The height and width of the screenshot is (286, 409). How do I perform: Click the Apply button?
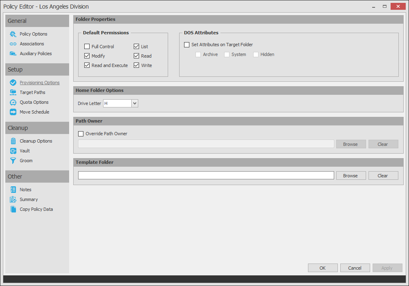(387, 268)
